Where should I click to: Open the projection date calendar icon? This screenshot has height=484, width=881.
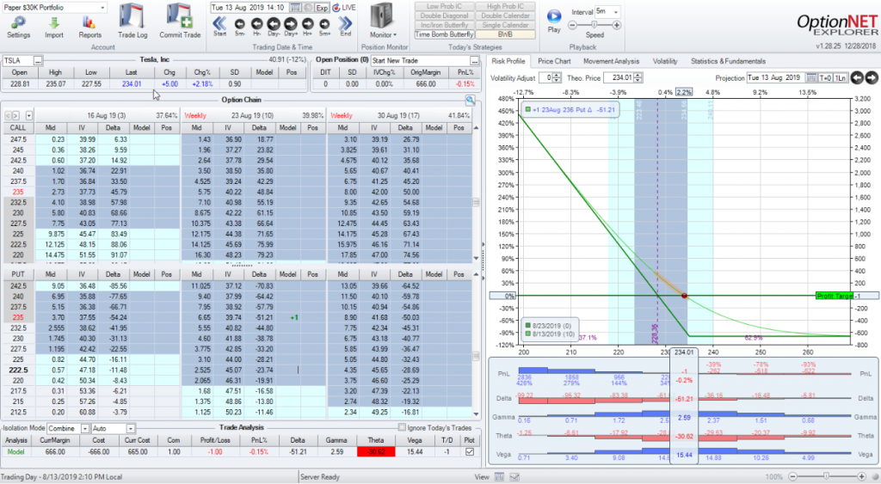click(x=811, y=78)
